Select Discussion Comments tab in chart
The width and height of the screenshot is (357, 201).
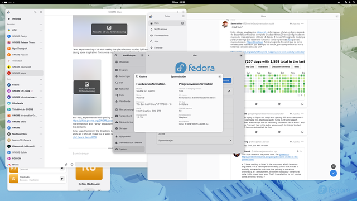(x=281, y=67)
